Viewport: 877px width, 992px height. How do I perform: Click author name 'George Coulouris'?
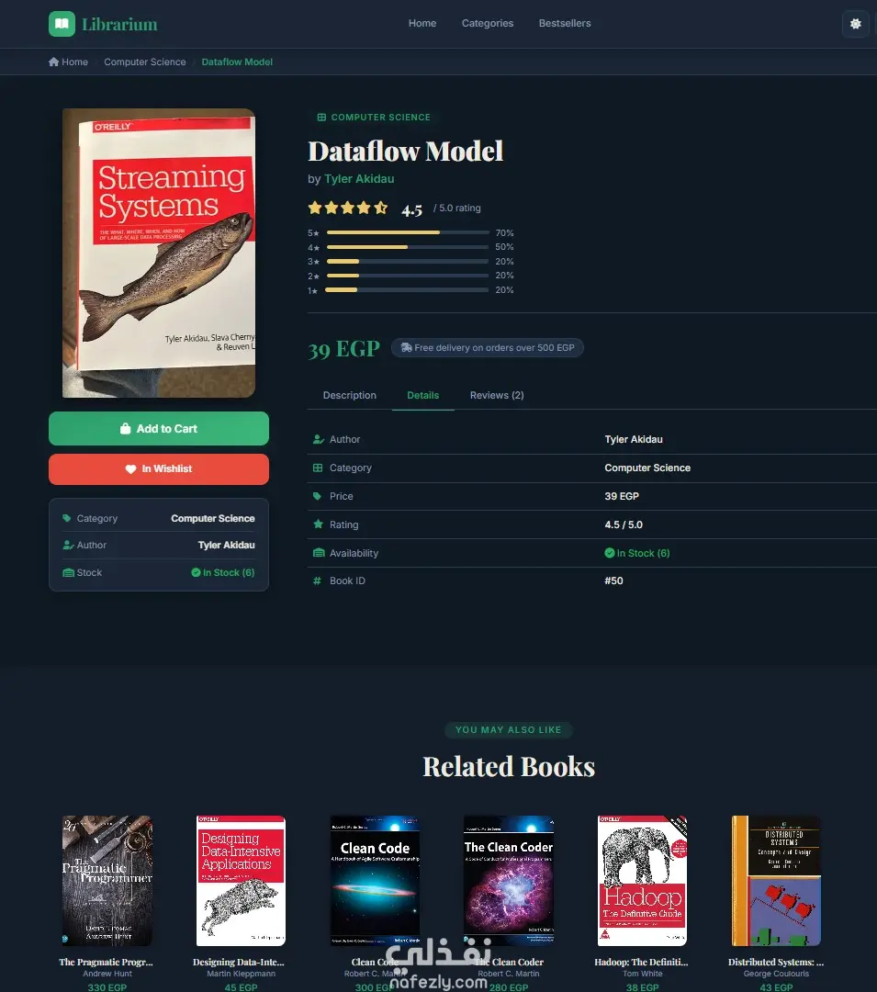click(x=777, y=975)
